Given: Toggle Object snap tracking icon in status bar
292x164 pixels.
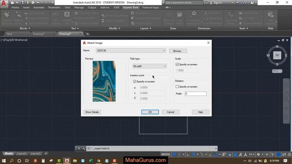Looking at the screenshot, I should (210, 154).
